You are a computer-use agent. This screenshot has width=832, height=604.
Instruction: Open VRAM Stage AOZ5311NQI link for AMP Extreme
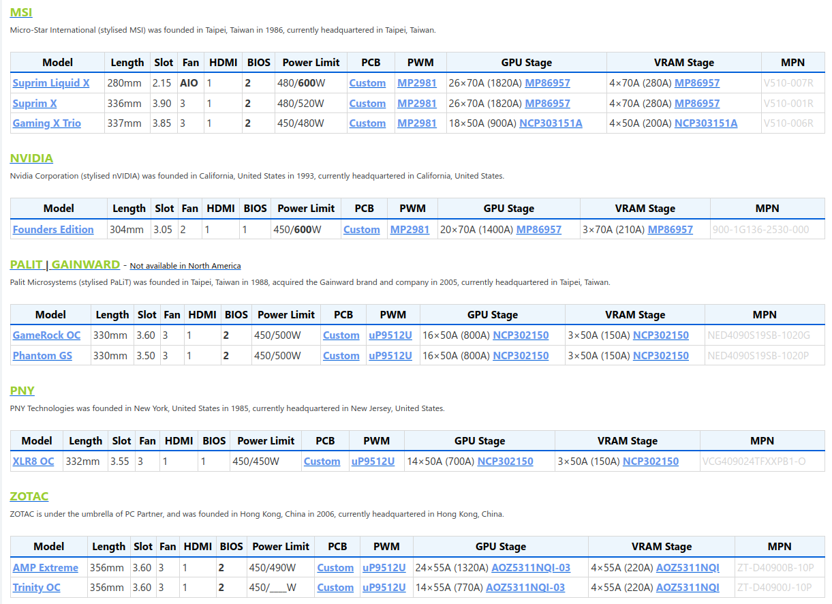click(688, 568)
